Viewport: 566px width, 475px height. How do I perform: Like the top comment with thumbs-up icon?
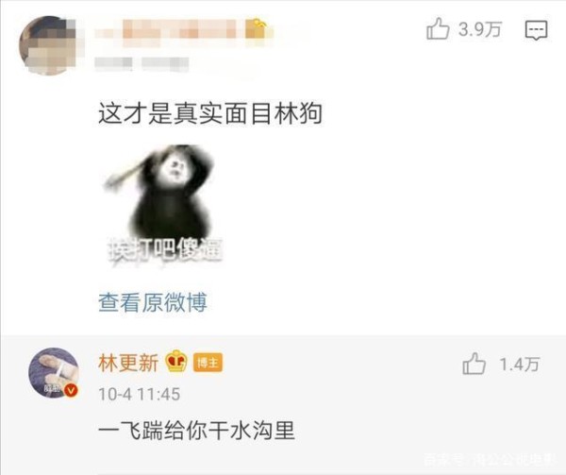tap(438, 28)
